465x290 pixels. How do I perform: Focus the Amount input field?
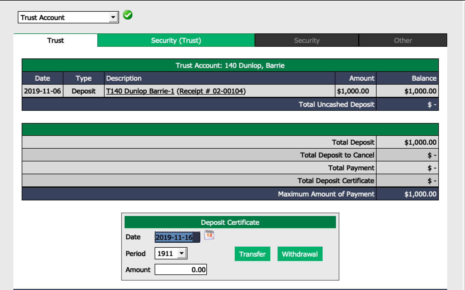(x=181, y=269)
